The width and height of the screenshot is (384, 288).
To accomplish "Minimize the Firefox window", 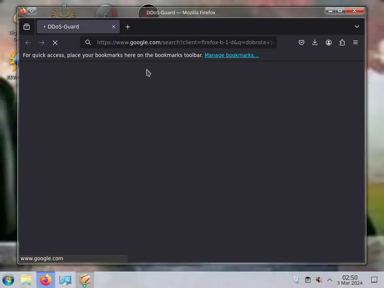I will 330,10.
